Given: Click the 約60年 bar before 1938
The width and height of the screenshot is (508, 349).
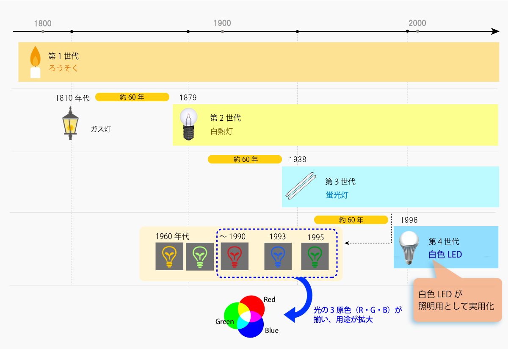Looking at the screenshot, I should click(245, 159).
